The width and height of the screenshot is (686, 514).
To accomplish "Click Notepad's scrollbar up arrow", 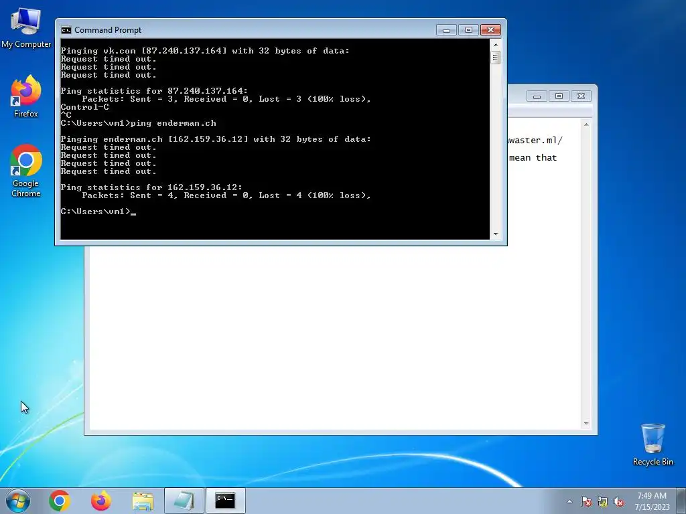I will [x=586, y=125].
